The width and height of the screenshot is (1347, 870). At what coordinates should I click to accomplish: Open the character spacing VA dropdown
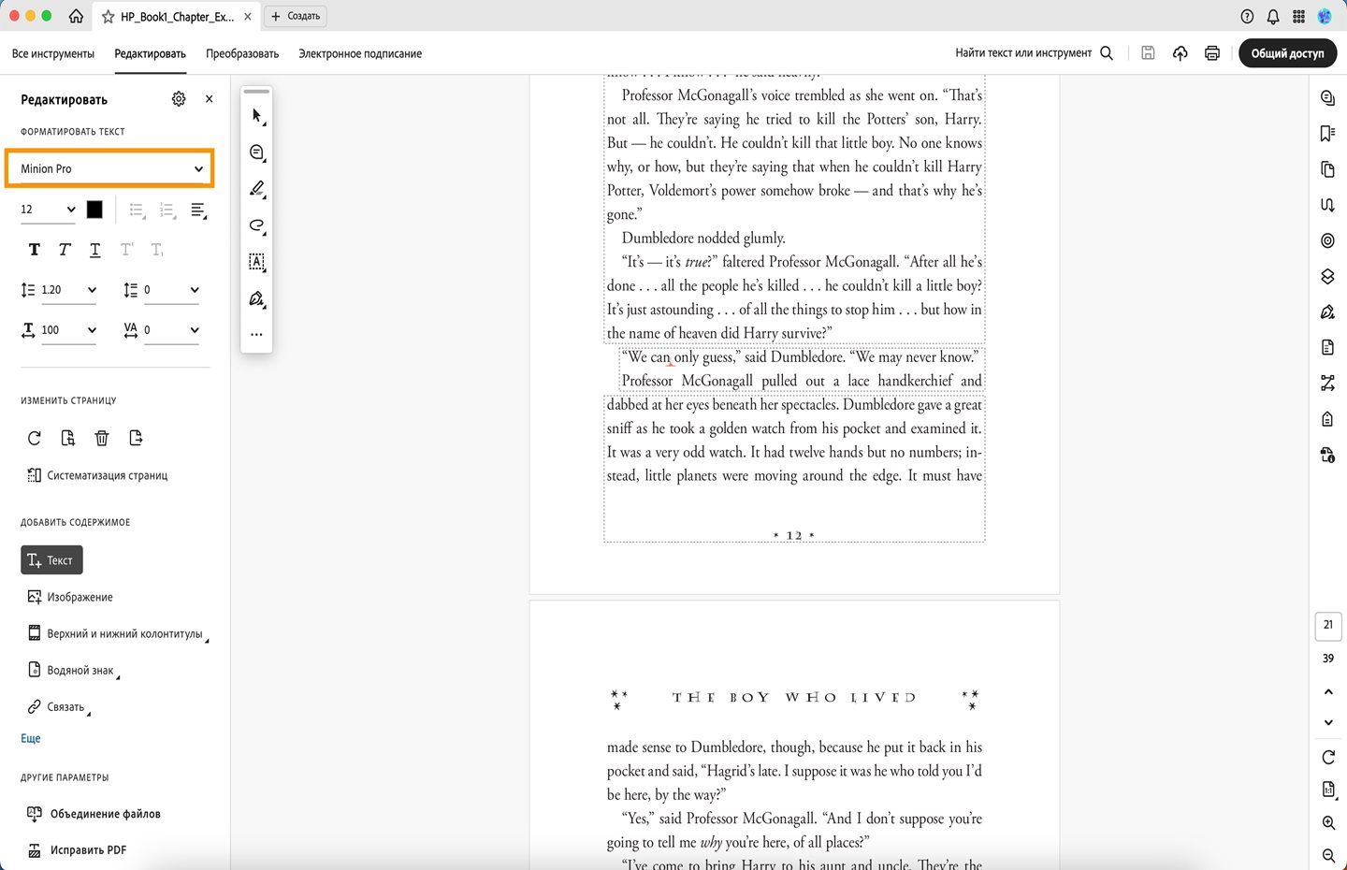(x=171, y=330)
